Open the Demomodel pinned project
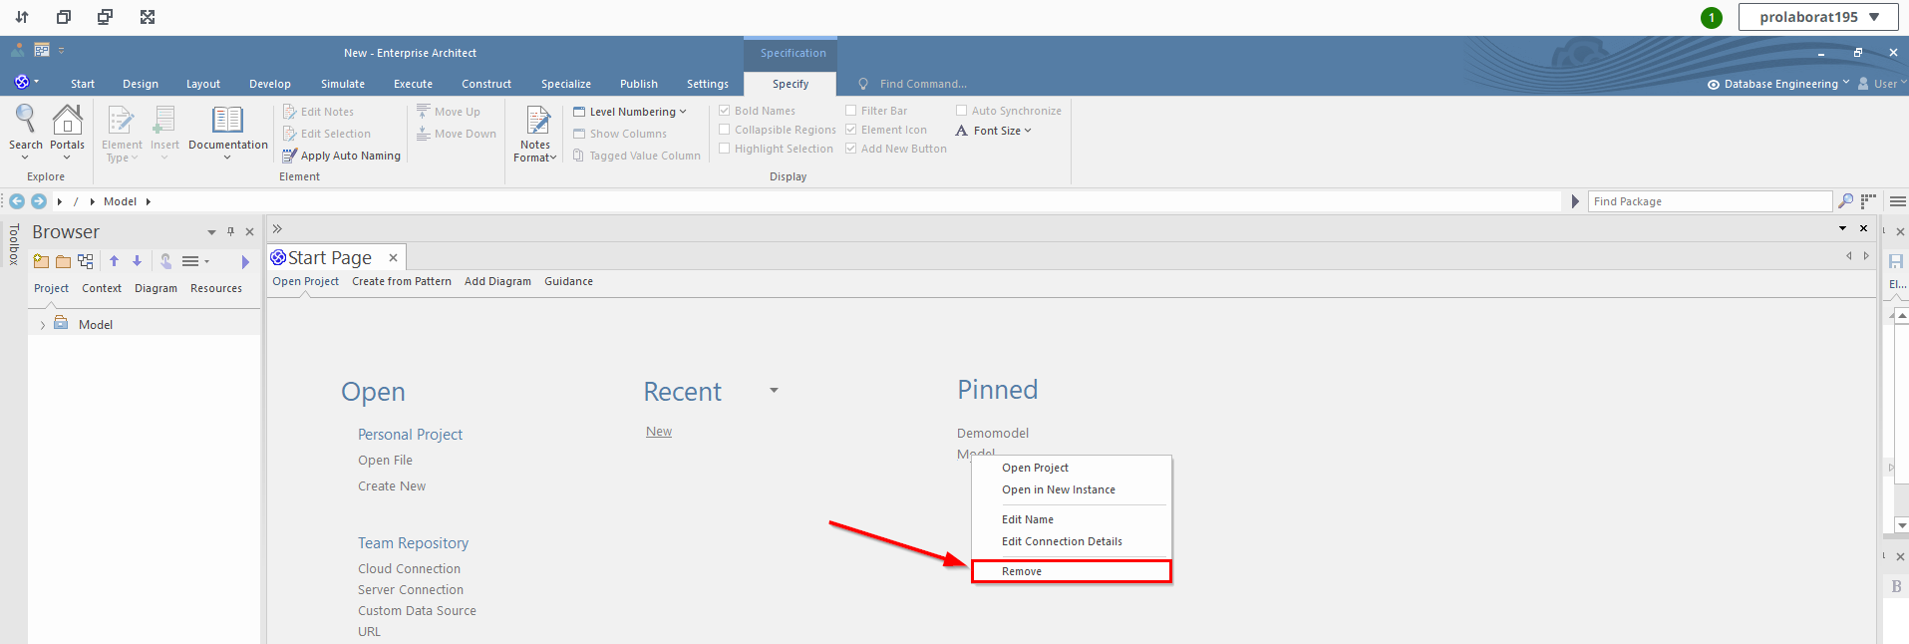Image resolution: width=1909 pixels, height=644 pixels. [x=993, y=433]
